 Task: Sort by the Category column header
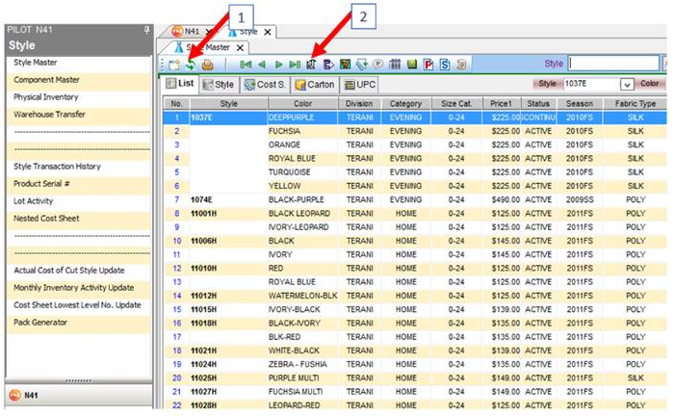coord(405,104)
